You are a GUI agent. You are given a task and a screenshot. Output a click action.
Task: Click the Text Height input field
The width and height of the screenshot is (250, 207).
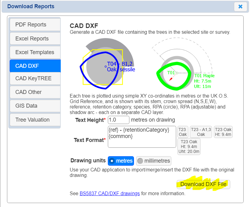click(118, 120)
